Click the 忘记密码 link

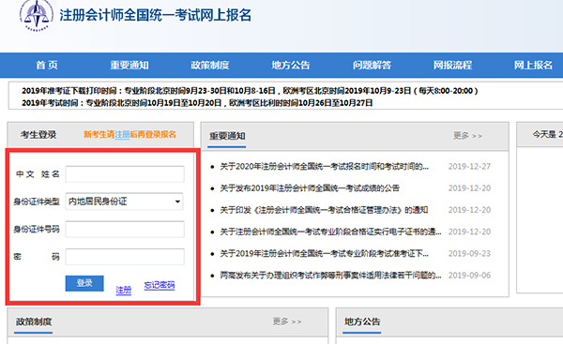click(160, 285)
